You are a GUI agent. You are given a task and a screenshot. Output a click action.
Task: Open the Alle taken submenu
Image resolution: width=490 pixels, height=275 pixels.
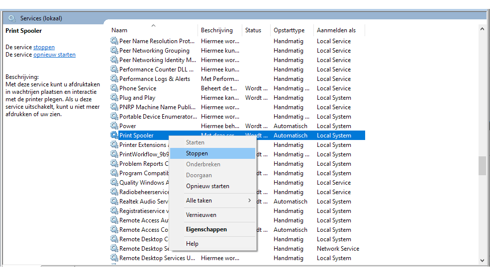click(x=212, y=201)
